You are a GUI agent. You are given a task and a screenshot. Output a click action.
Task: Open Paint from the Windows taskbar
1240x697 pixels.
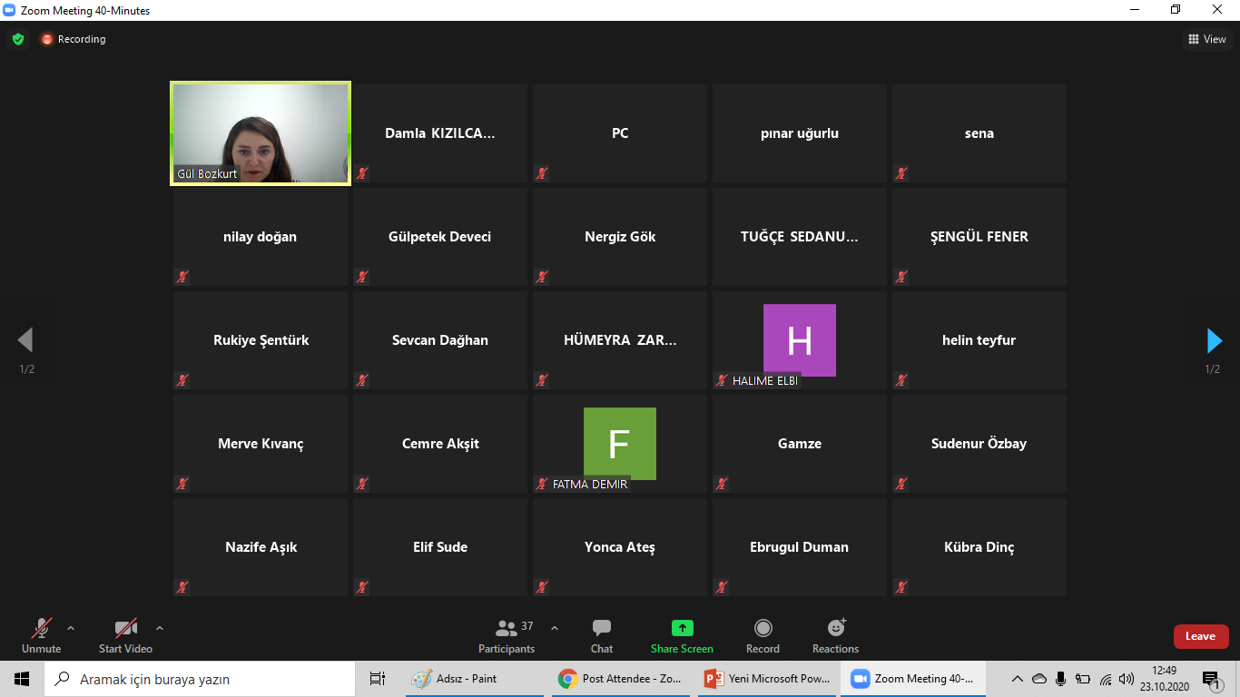(x=455, y=679)
